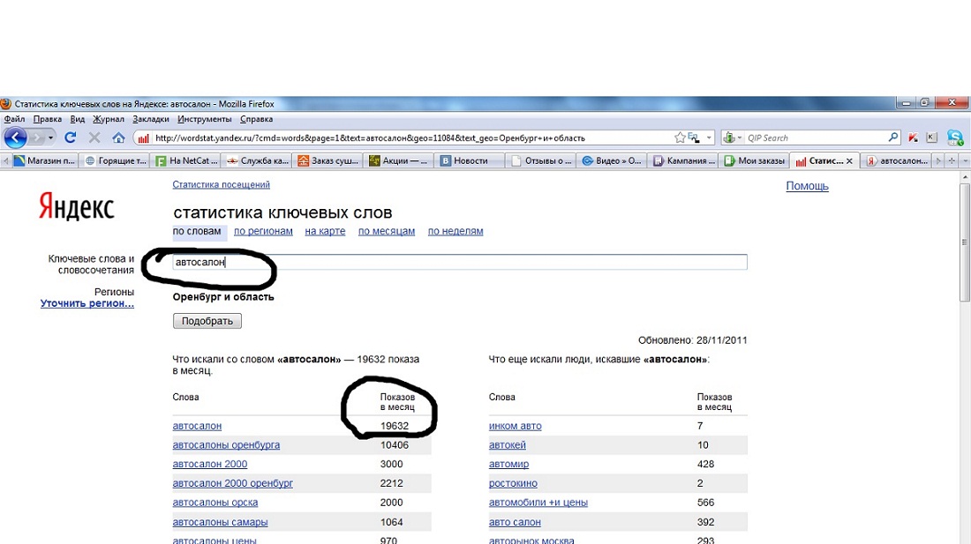Click the scrollbar up arrow

click(965, 177)
